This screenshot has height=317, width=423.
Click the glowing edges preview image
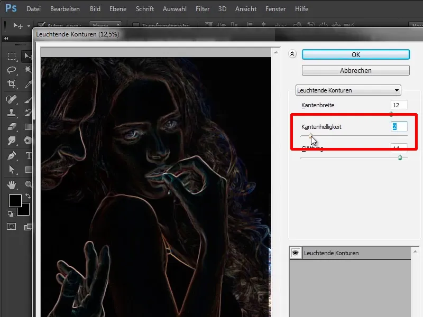coord(156,187)
